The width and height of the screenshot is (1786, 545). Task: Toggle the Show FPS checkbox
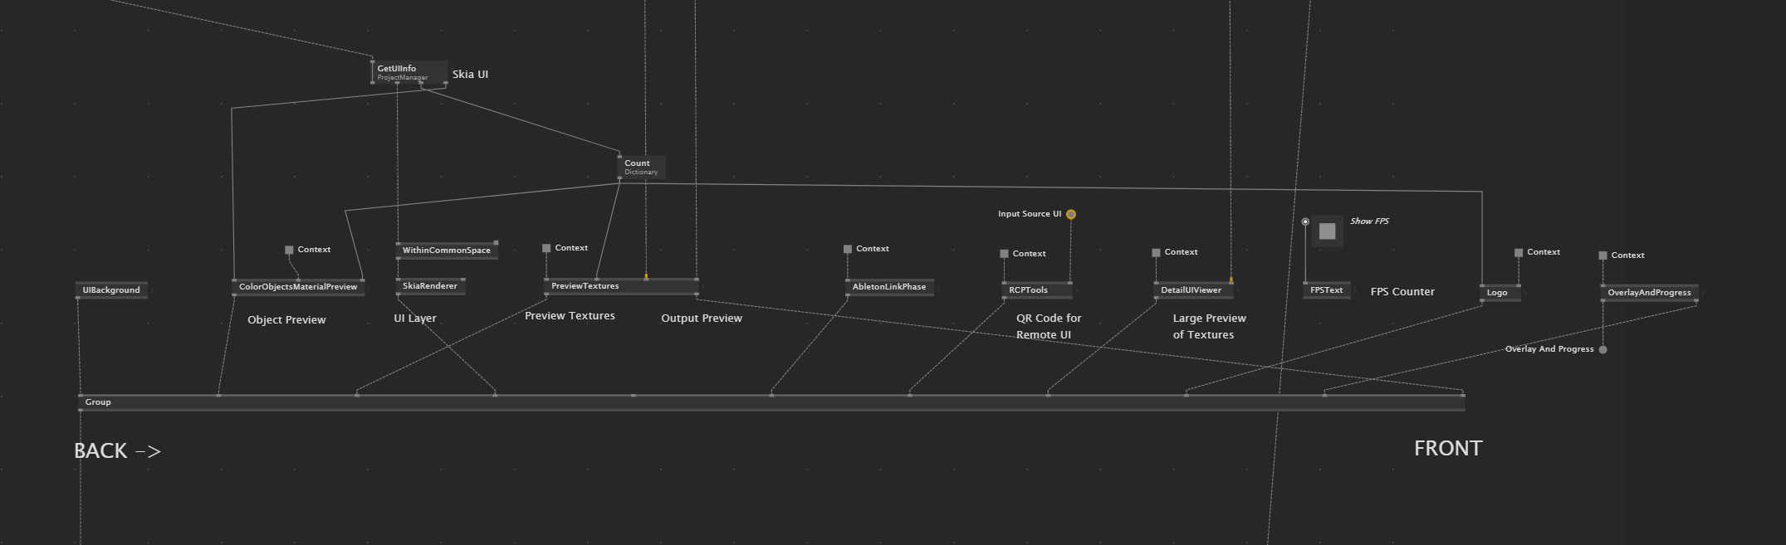point(1327,231)
